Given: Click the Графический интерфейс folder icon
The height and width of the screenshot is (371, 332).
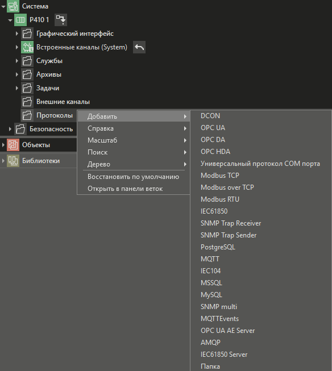Looking at the screenshot, I should click(x=27, y=34).
